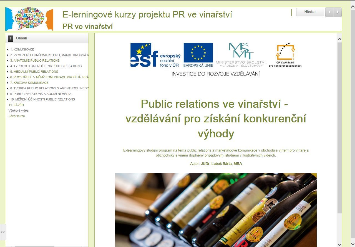355x247 pixels.
Task: Collapse the sidebar with the << tab
Action: click(x=3, y=232)
